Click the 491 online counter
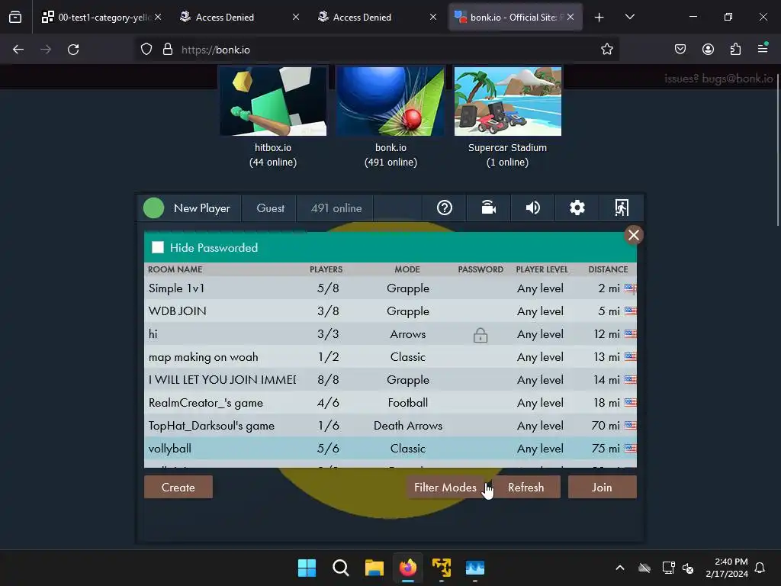 pyautogui.click(x=336, y=208)
